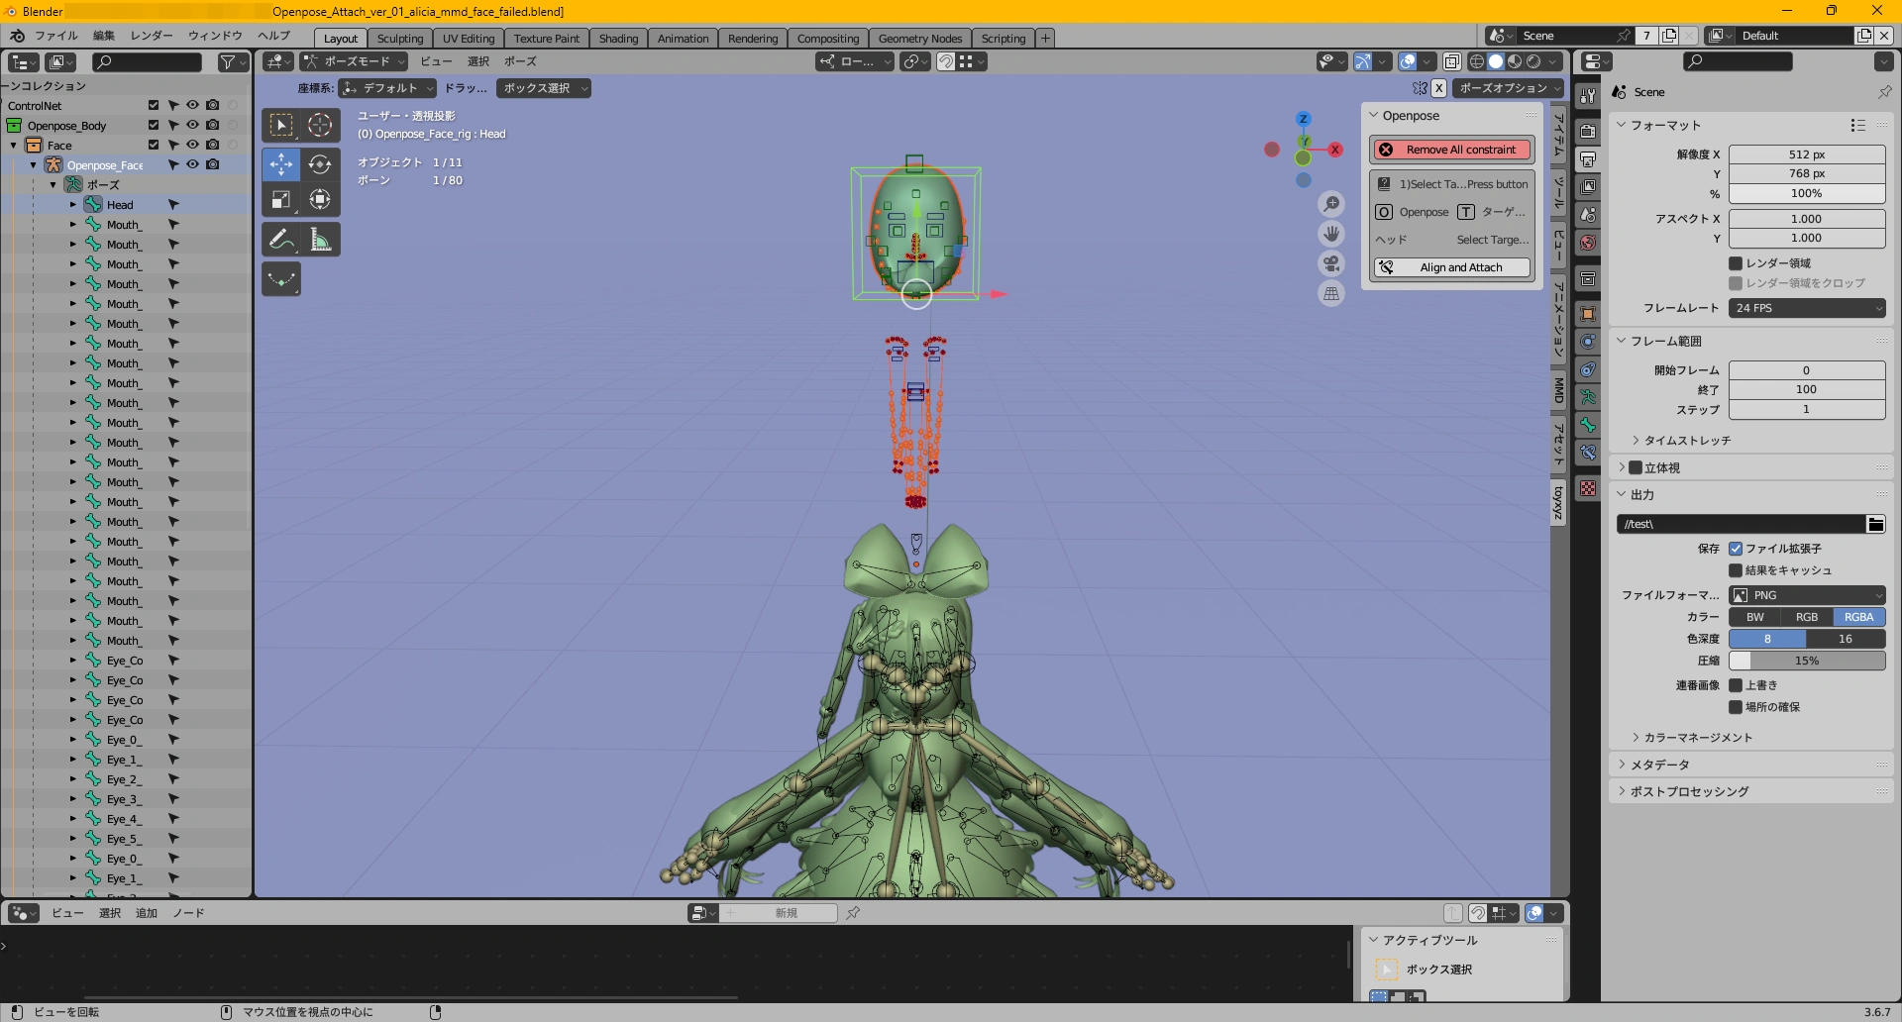Activate the Measure tool
1902x1022 pixels.
tap(320, 239)
